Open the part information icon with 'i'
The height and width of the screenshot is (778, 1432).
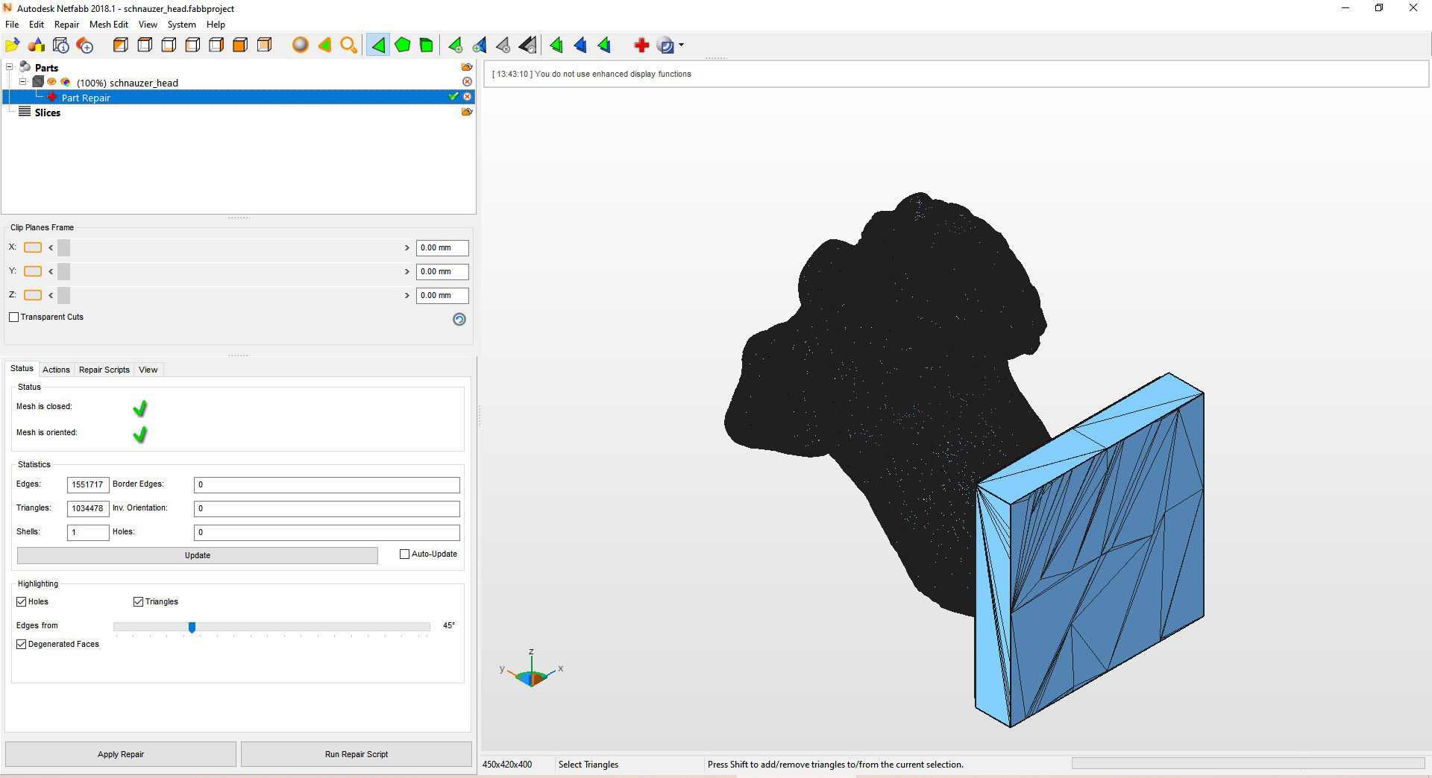61,45
